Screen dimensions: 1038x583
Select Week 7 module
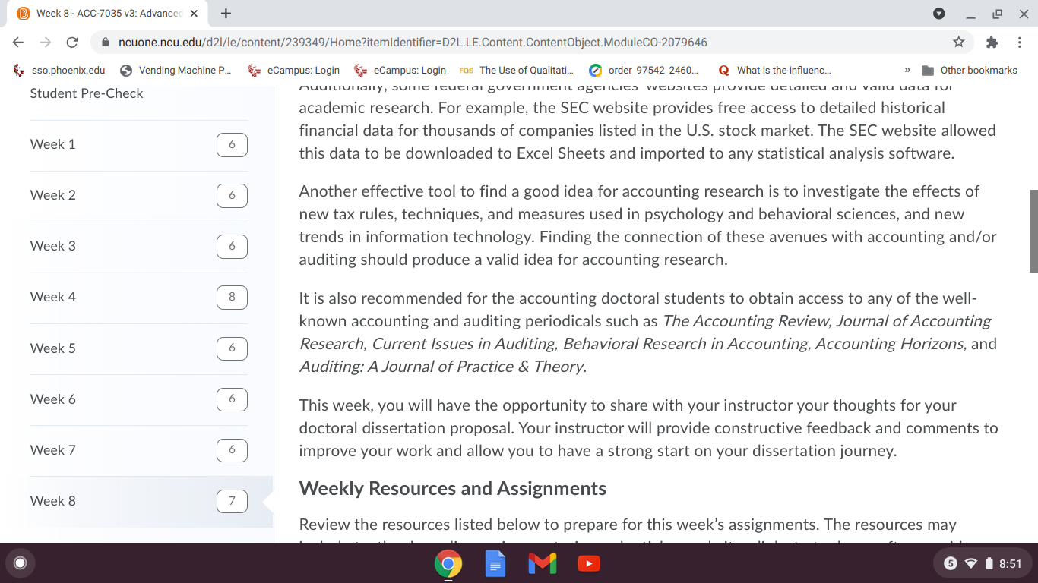139,451
